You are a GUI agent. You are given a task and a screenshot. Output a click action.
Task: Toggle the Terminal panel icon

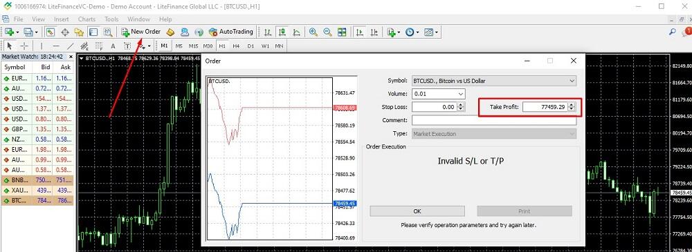click(93, 32)
